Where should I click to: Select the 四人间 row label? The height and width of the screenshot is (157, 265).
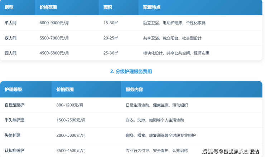(x=10, y=53)
